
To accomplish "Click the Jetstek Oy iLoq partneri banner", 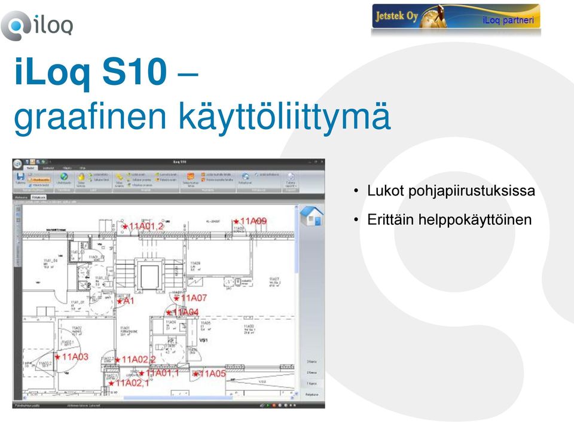I will (x=456, y=17).
